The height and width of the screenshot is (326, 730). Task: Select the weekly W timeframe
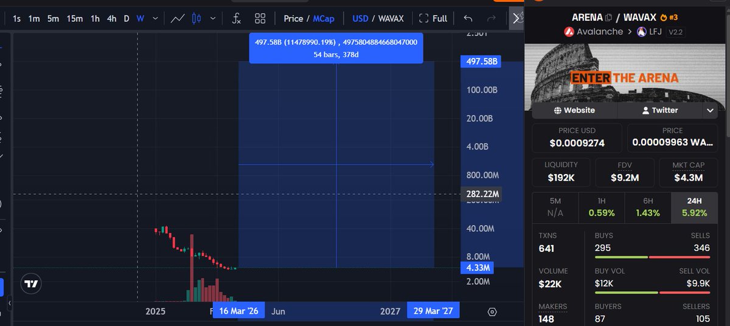pos(140,18)
